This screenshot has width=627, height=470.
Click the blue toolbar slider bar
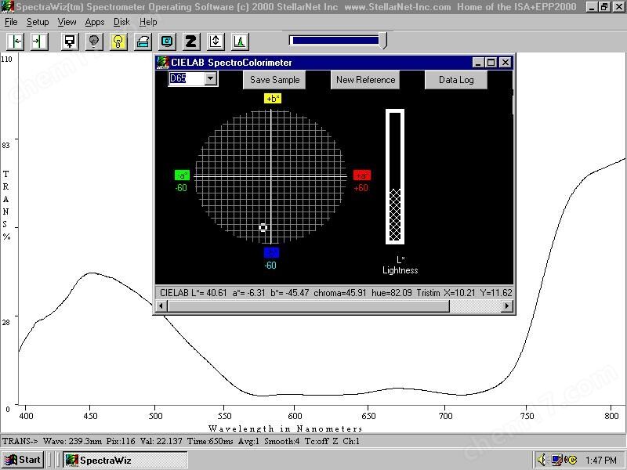pos(335,40)
